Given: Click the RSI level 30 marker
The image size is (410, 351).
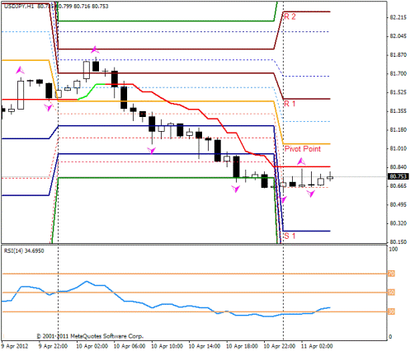Looking at the screenshot, I should pos(391,311).
